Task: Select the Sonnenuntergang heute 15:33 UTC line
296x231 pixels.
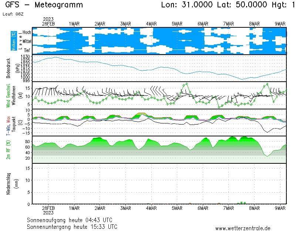Action: point(73,227)
